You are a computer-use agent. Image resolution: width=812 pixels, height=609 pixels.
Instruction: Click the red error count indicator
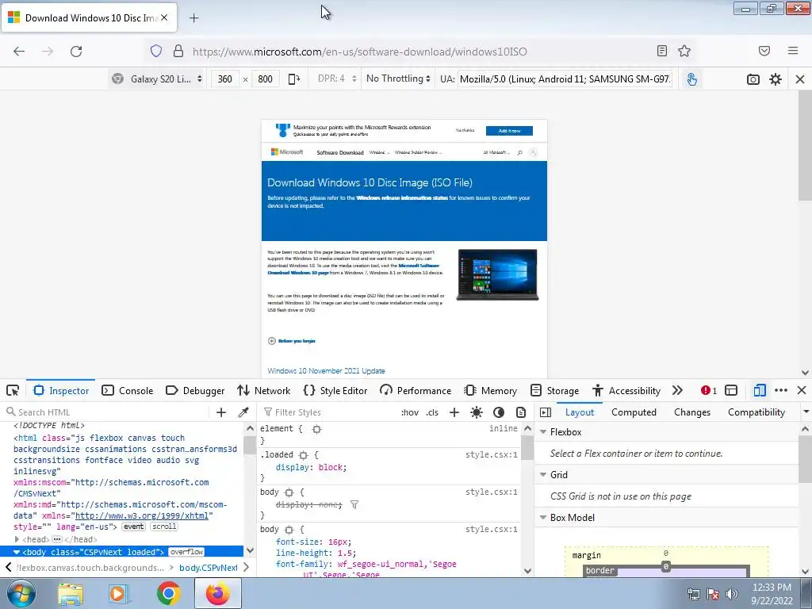coord(709,390)
